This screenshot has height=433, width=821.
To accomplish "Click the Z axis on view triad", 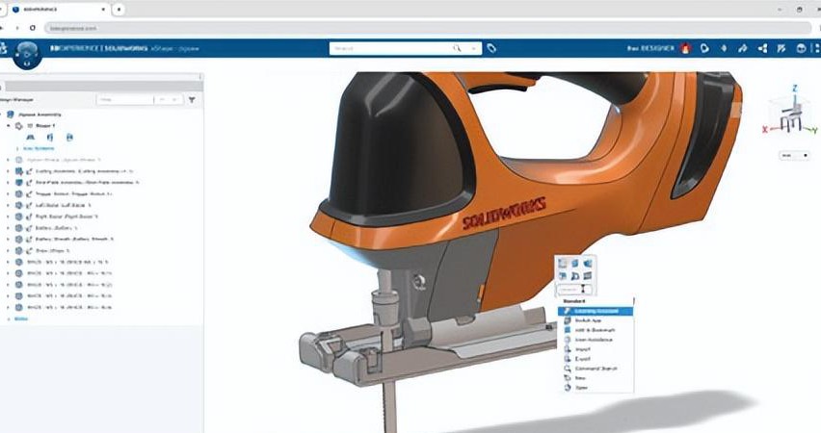I will (x=794, y=89).
